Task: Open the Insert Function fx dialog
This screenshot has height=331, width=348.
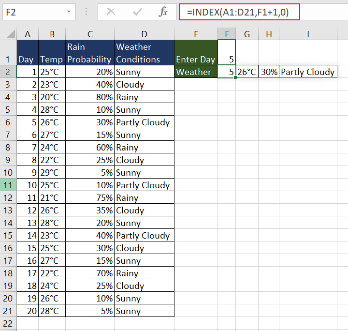Action: click(x=163, y=12)
